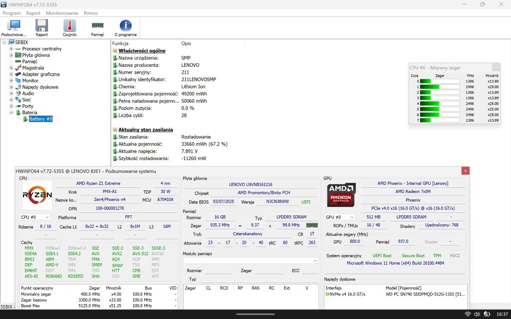The width and height of the screenshot is (511, 319).
Task: Click the Funkcja column header
Action: tap(120, 43)
